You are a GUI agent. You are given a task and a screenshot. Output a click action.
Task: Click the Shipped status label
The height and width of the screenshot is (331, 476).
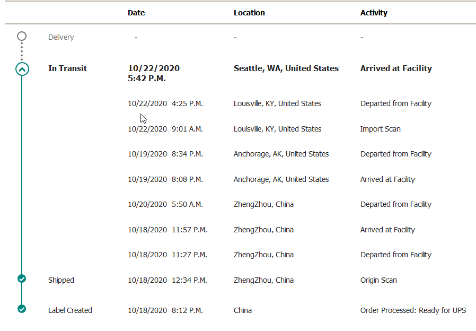pos(61,280)
